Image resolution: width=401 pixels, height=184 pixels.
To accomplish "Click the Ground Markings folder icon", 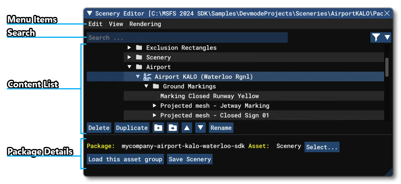I will click(x=156, y=86).
